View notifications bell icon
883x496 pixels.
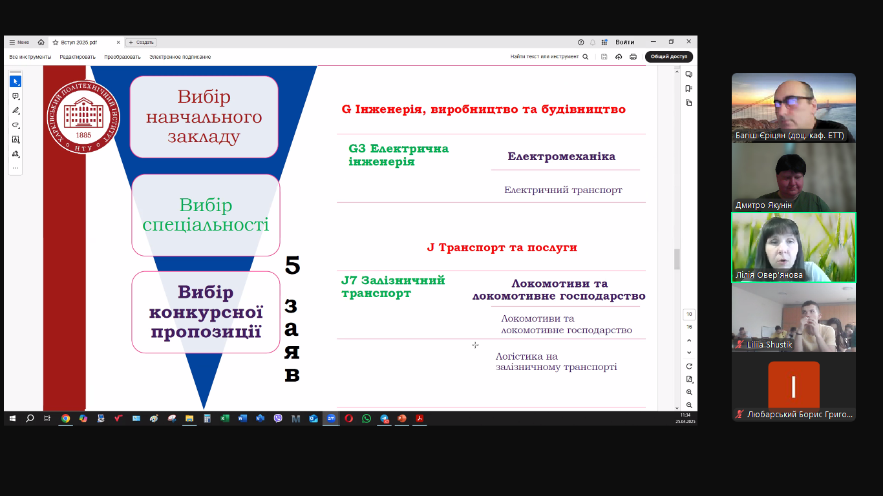[593, 42]
